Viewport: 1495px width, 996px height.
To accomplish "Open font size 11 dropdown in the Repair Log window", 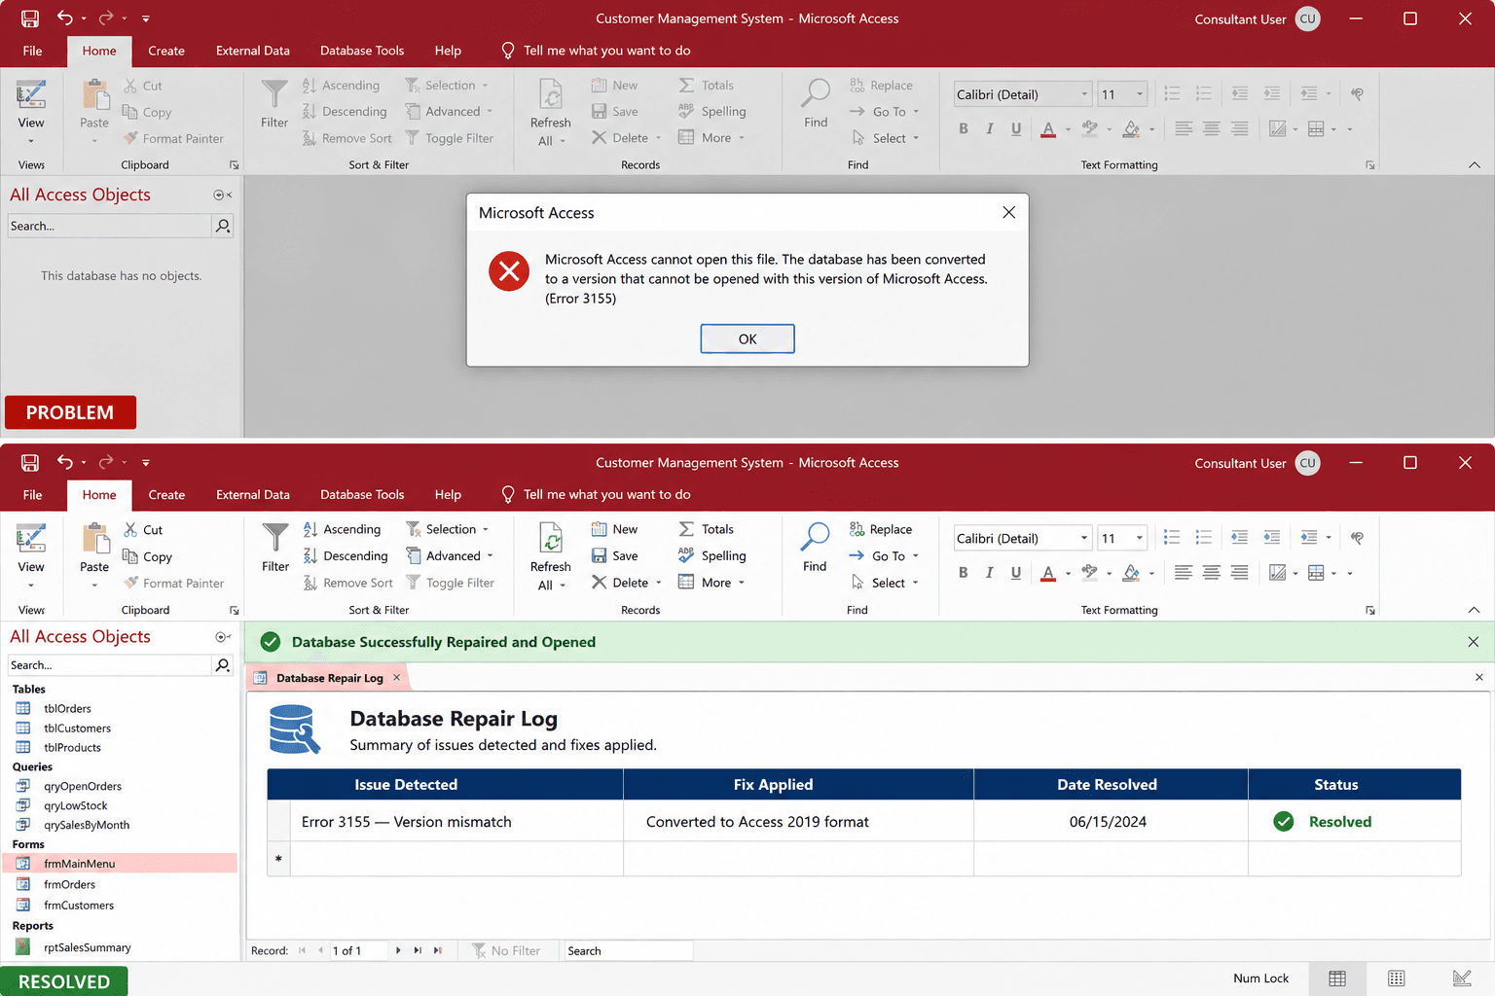I will point(1140,538).
